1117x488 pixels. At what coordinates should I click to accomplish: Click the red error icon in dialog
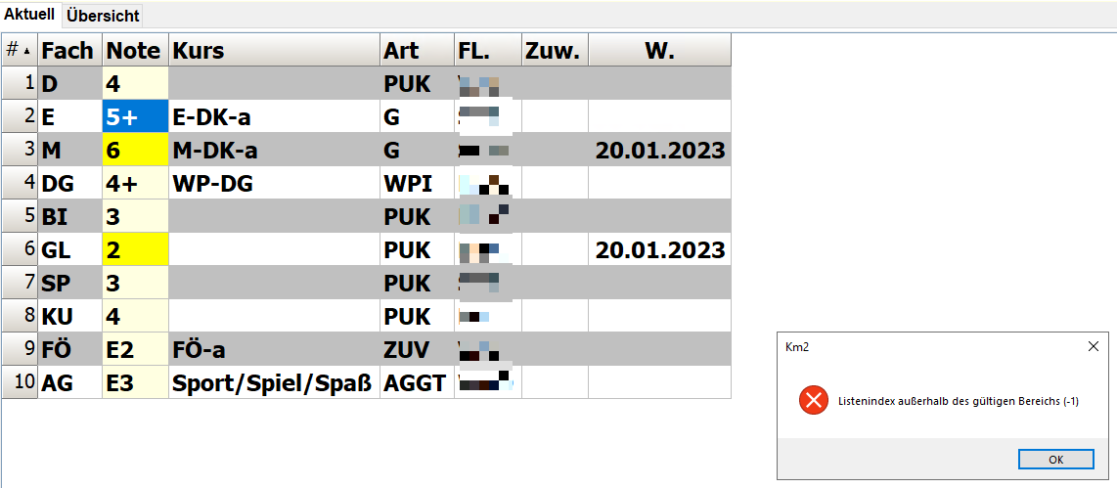pos(814,401)
